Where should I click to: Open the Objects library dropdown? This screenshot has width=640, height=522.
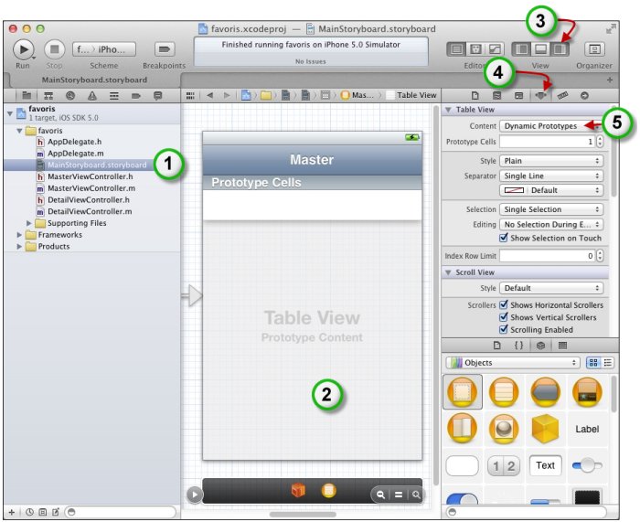[513, 362]
